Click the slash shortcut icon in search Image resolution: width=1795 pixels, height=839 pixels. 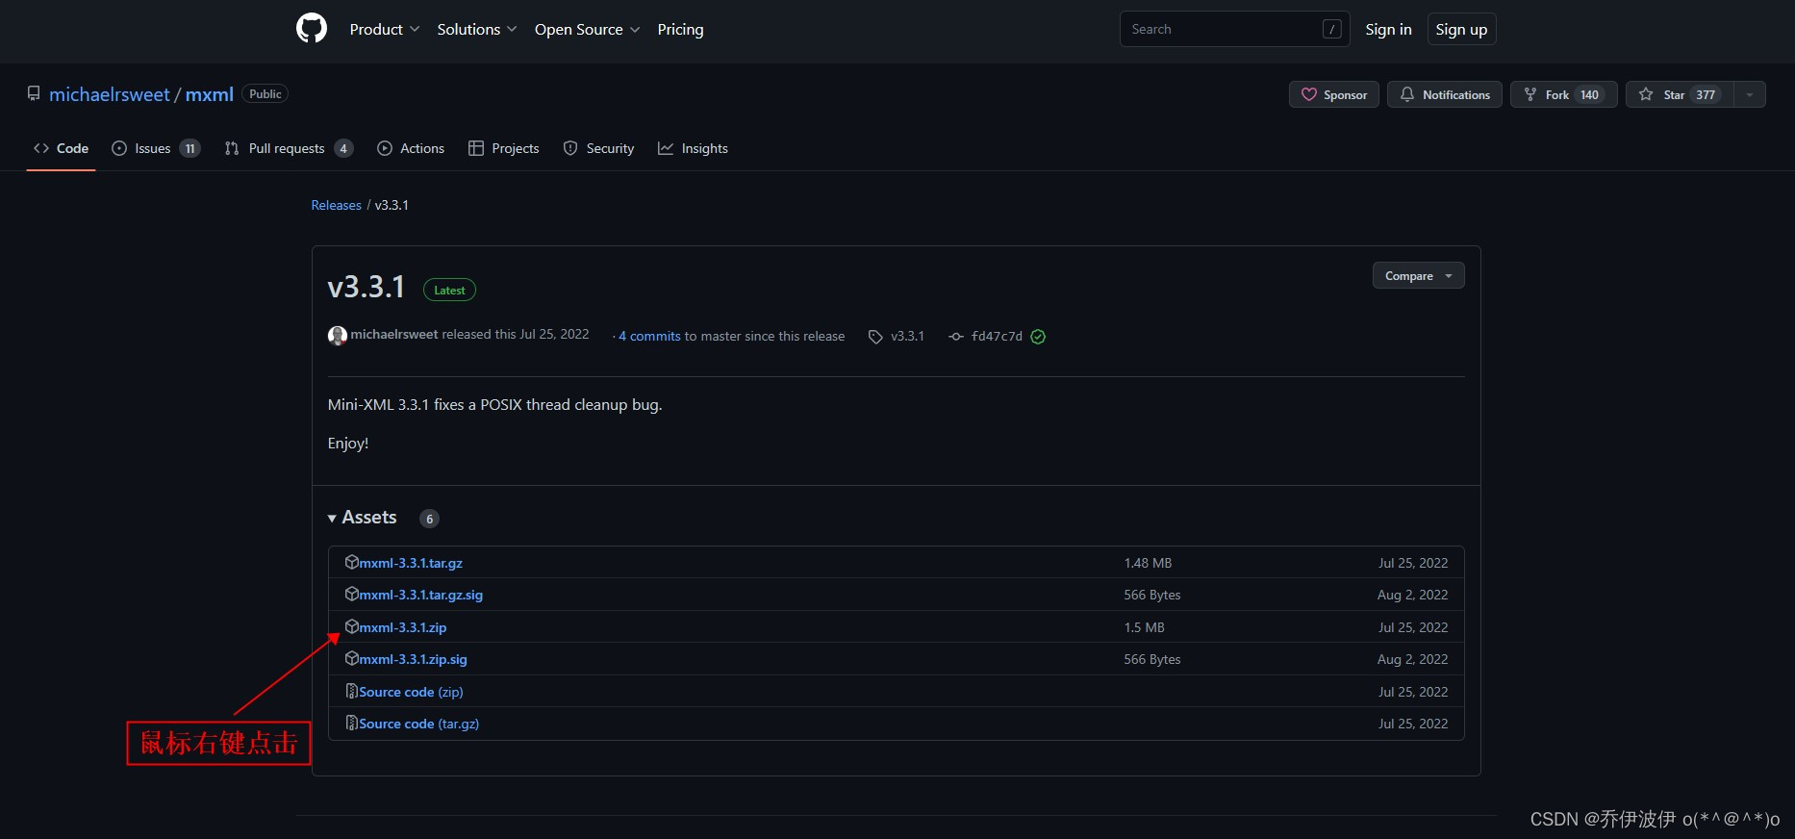pos(1332,29)
